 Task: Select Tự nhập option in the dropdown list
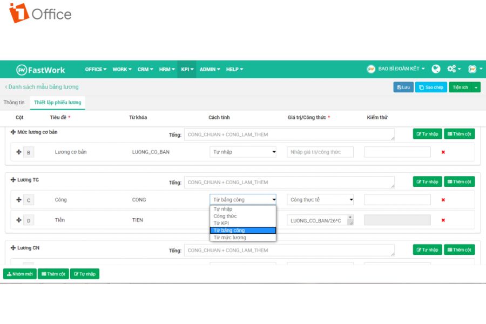coord(243,209)
